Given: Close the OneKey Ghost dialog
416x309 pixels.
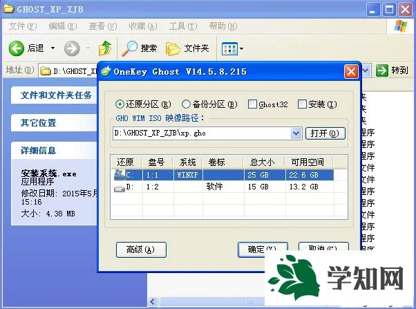Looking at the screenshot, I should (351, 71).
